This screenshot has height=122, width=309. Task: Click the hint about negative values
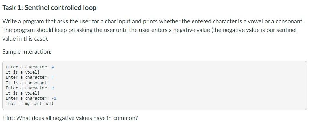[x=70, y=118]
